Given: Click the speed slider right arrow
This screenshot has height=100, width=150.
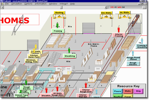Looking at the screenshot, I should coord(106,7).
